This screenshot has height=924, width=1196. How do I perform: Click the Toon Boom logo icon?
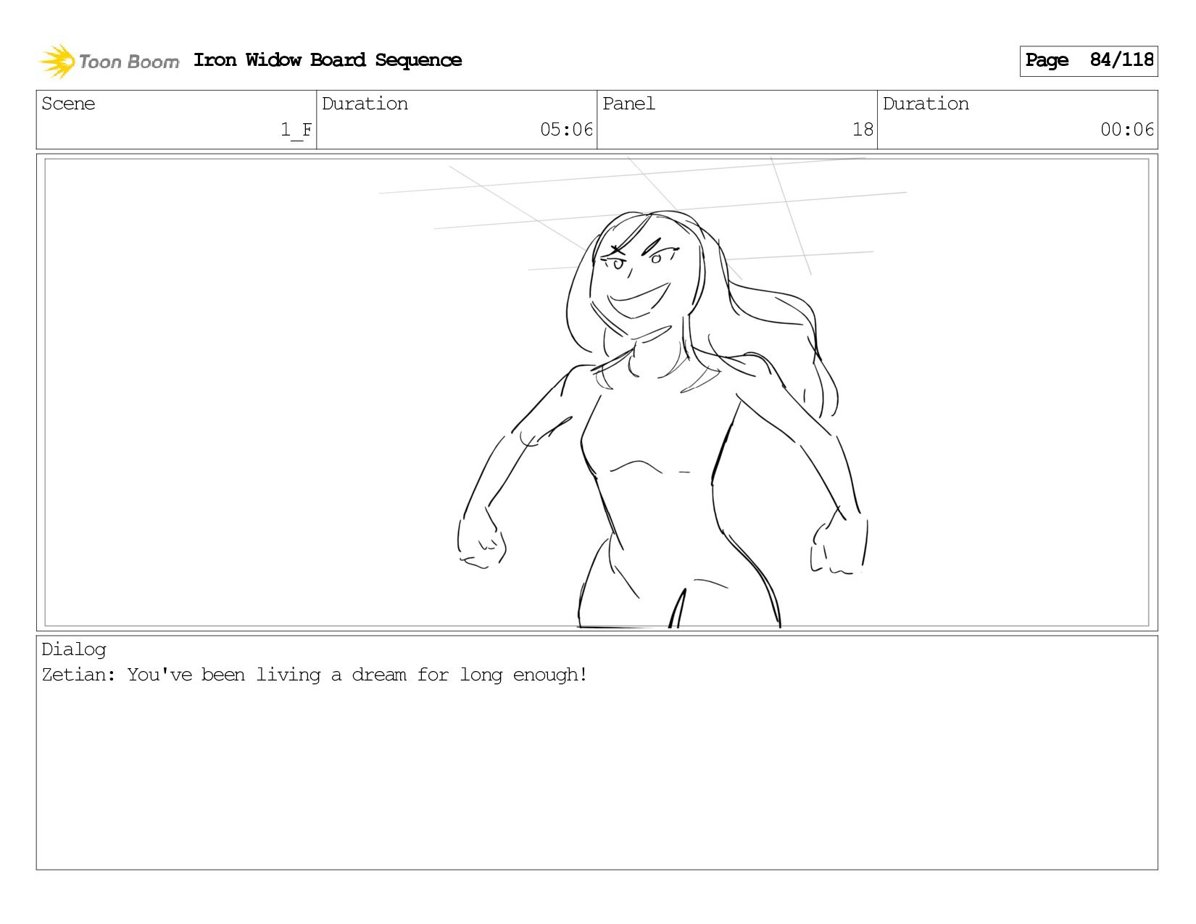point(57,61)
